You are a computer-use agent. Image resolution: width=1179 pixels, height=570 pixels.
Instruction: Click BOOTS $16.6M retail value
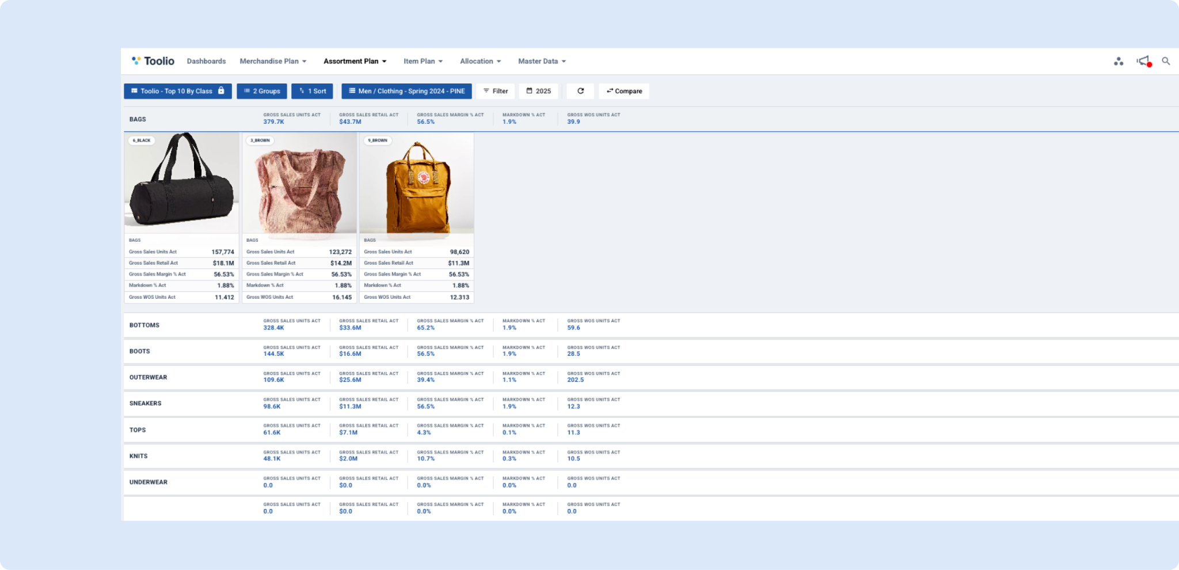click(x=350, y=354)
